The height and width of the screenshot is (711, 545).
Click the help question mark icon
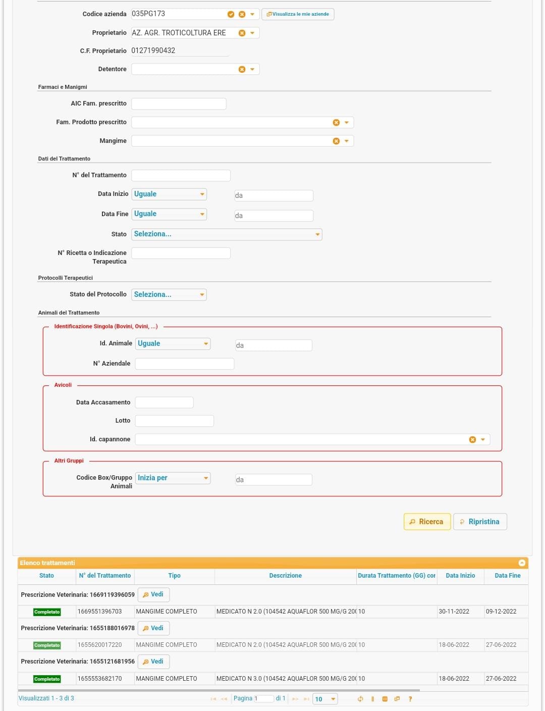(410, 699)
